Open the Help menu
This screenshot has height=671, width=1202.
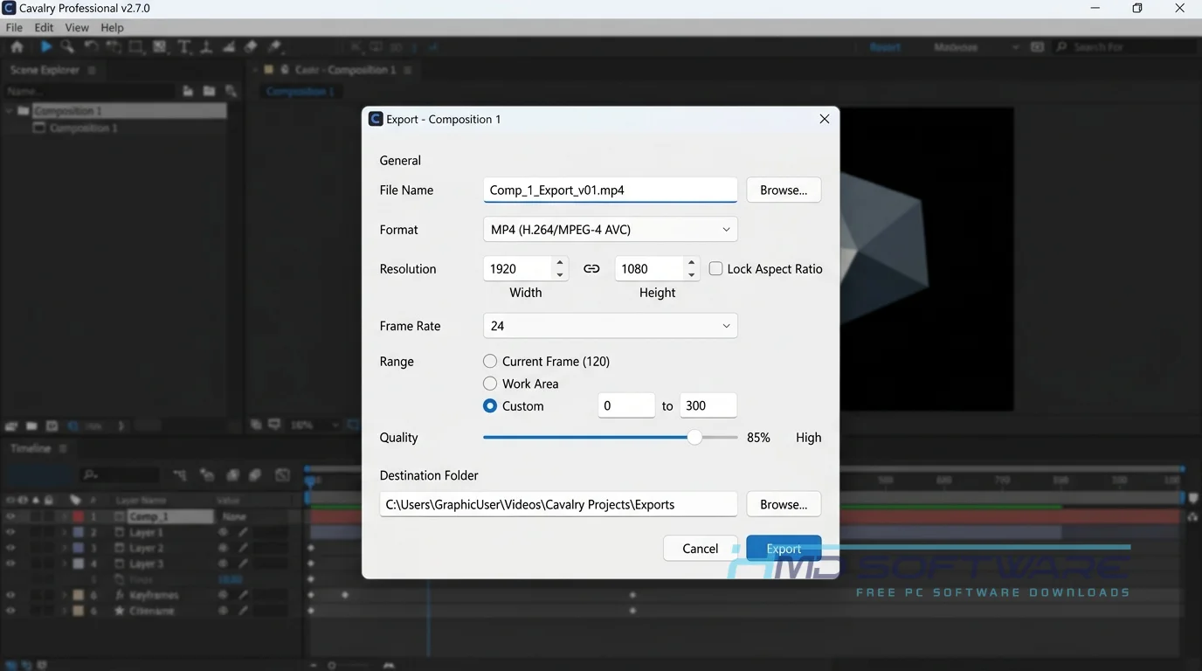tap(112, 28)
